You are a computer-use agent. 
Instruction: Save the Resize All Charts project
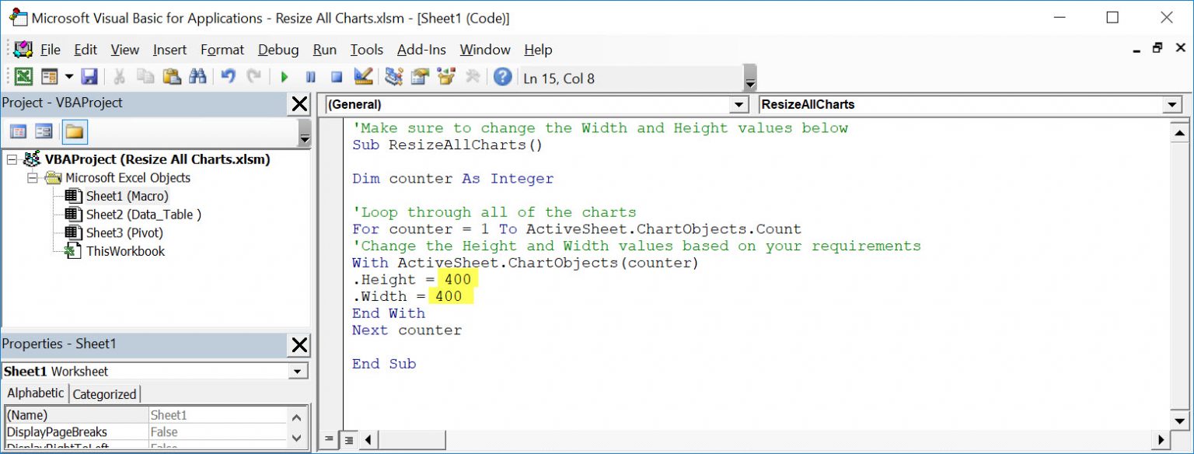coord(88,76)
